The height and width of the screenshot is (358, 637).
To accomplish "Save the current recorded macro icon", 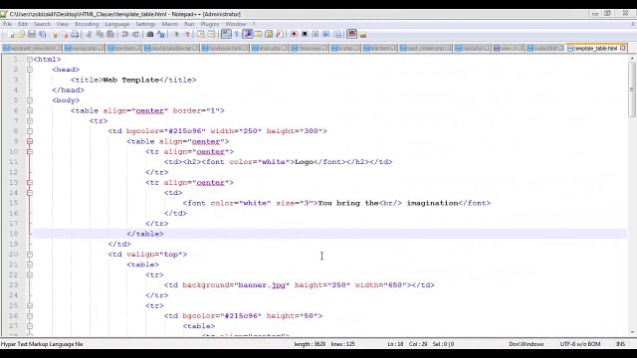I will 337,35.
